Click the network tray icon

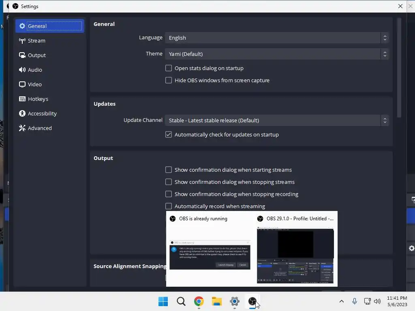pos(367,301)
